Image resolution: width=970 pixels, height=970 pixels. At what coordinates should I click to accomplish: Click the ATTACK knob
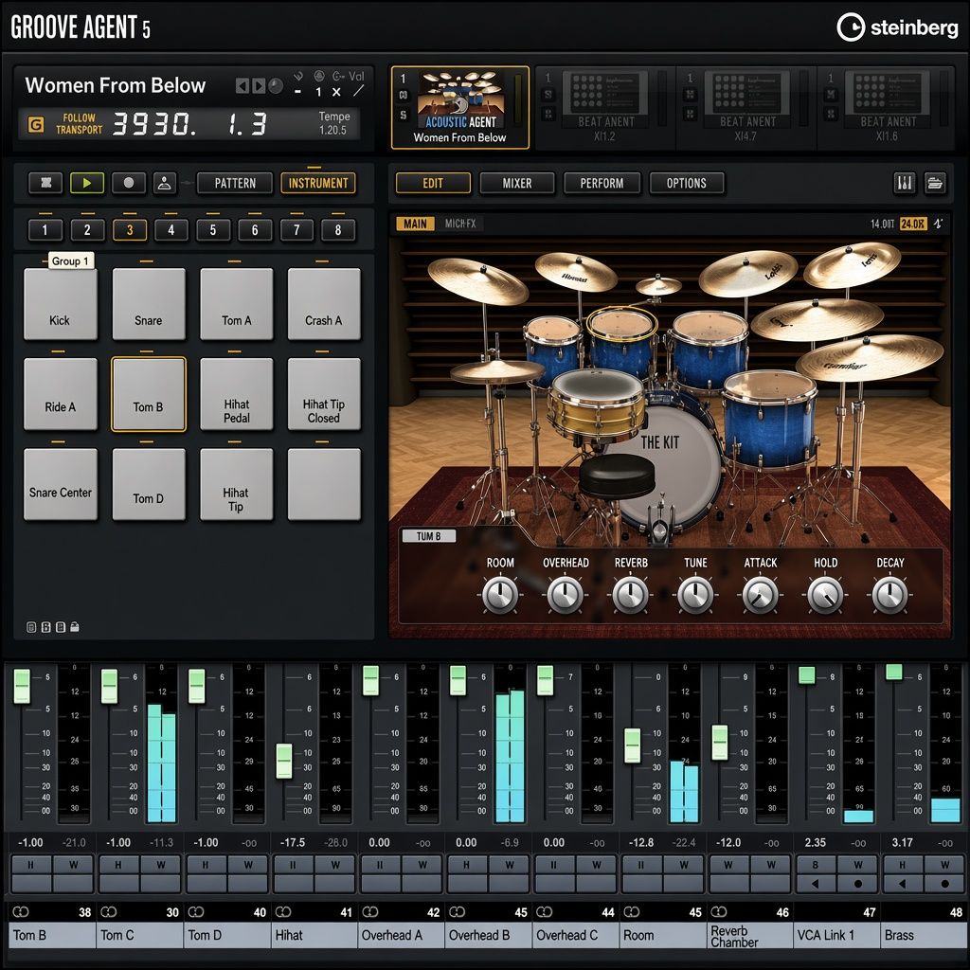(x=761, y=595)
